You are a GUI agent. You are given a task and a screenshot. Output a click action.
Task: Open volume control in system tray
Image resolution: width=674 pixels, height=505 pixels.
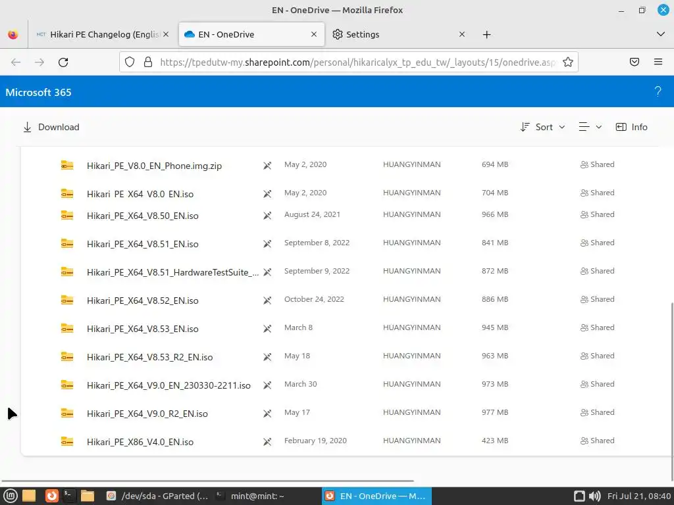coord(594,496)
